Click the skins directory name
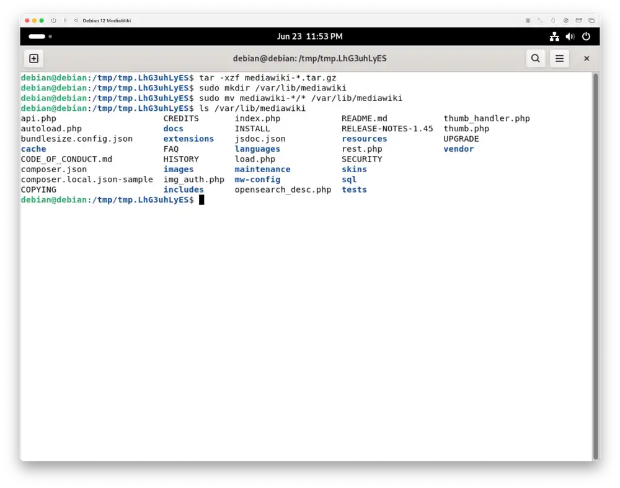This screenshot has height=488, width=620. click(354, 170)
